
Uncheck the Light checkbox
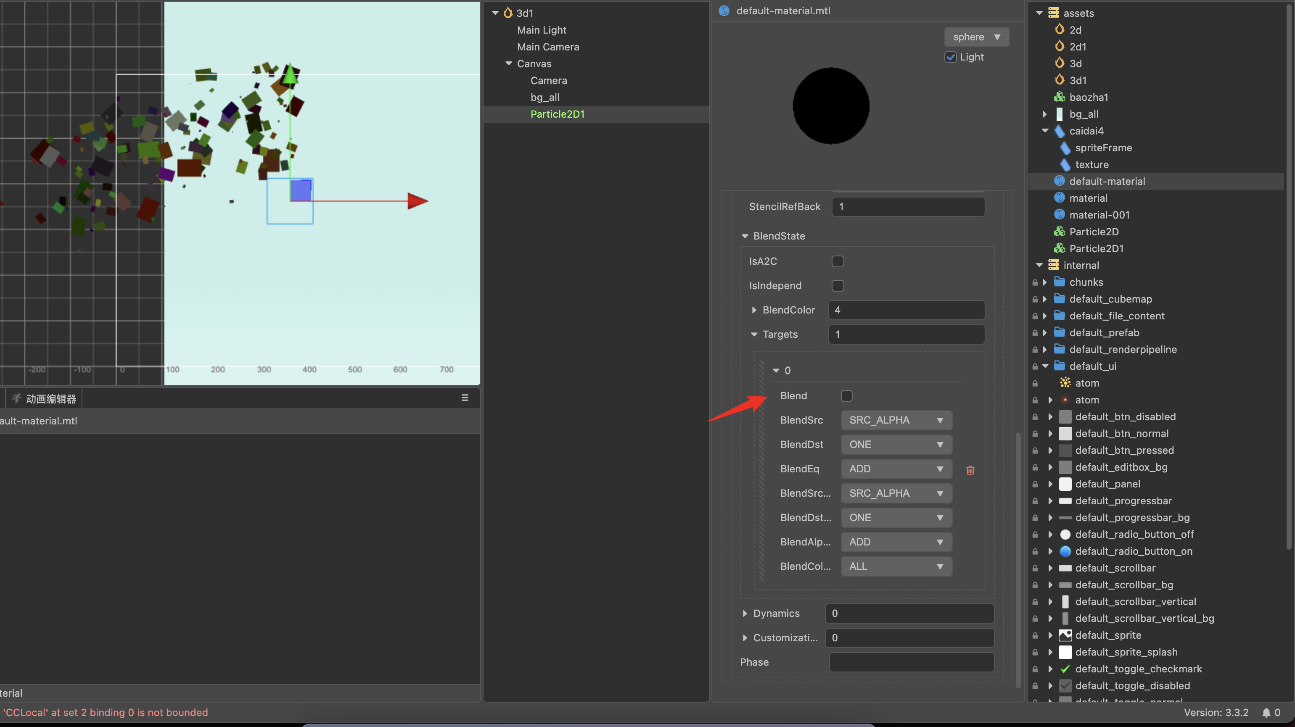[950, 57]
